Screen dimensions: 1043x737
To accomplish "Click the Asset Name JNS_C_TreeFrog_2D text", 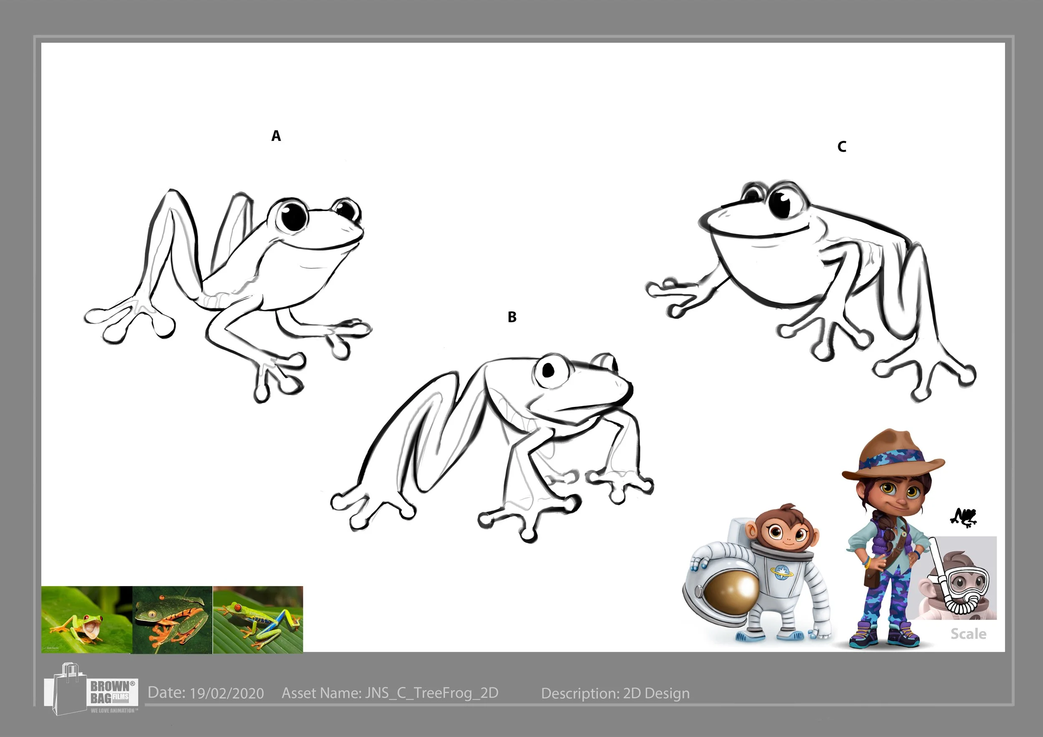I will point(390,693).
